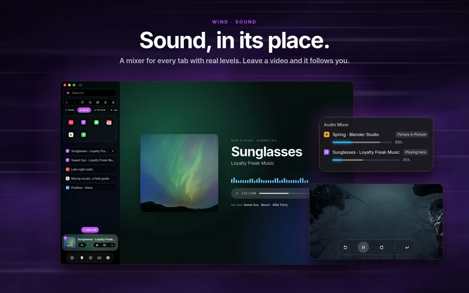The image size is (469, 293).
Task: Skip forward in the picture-in-picture video
Action: tap(382, 248)
